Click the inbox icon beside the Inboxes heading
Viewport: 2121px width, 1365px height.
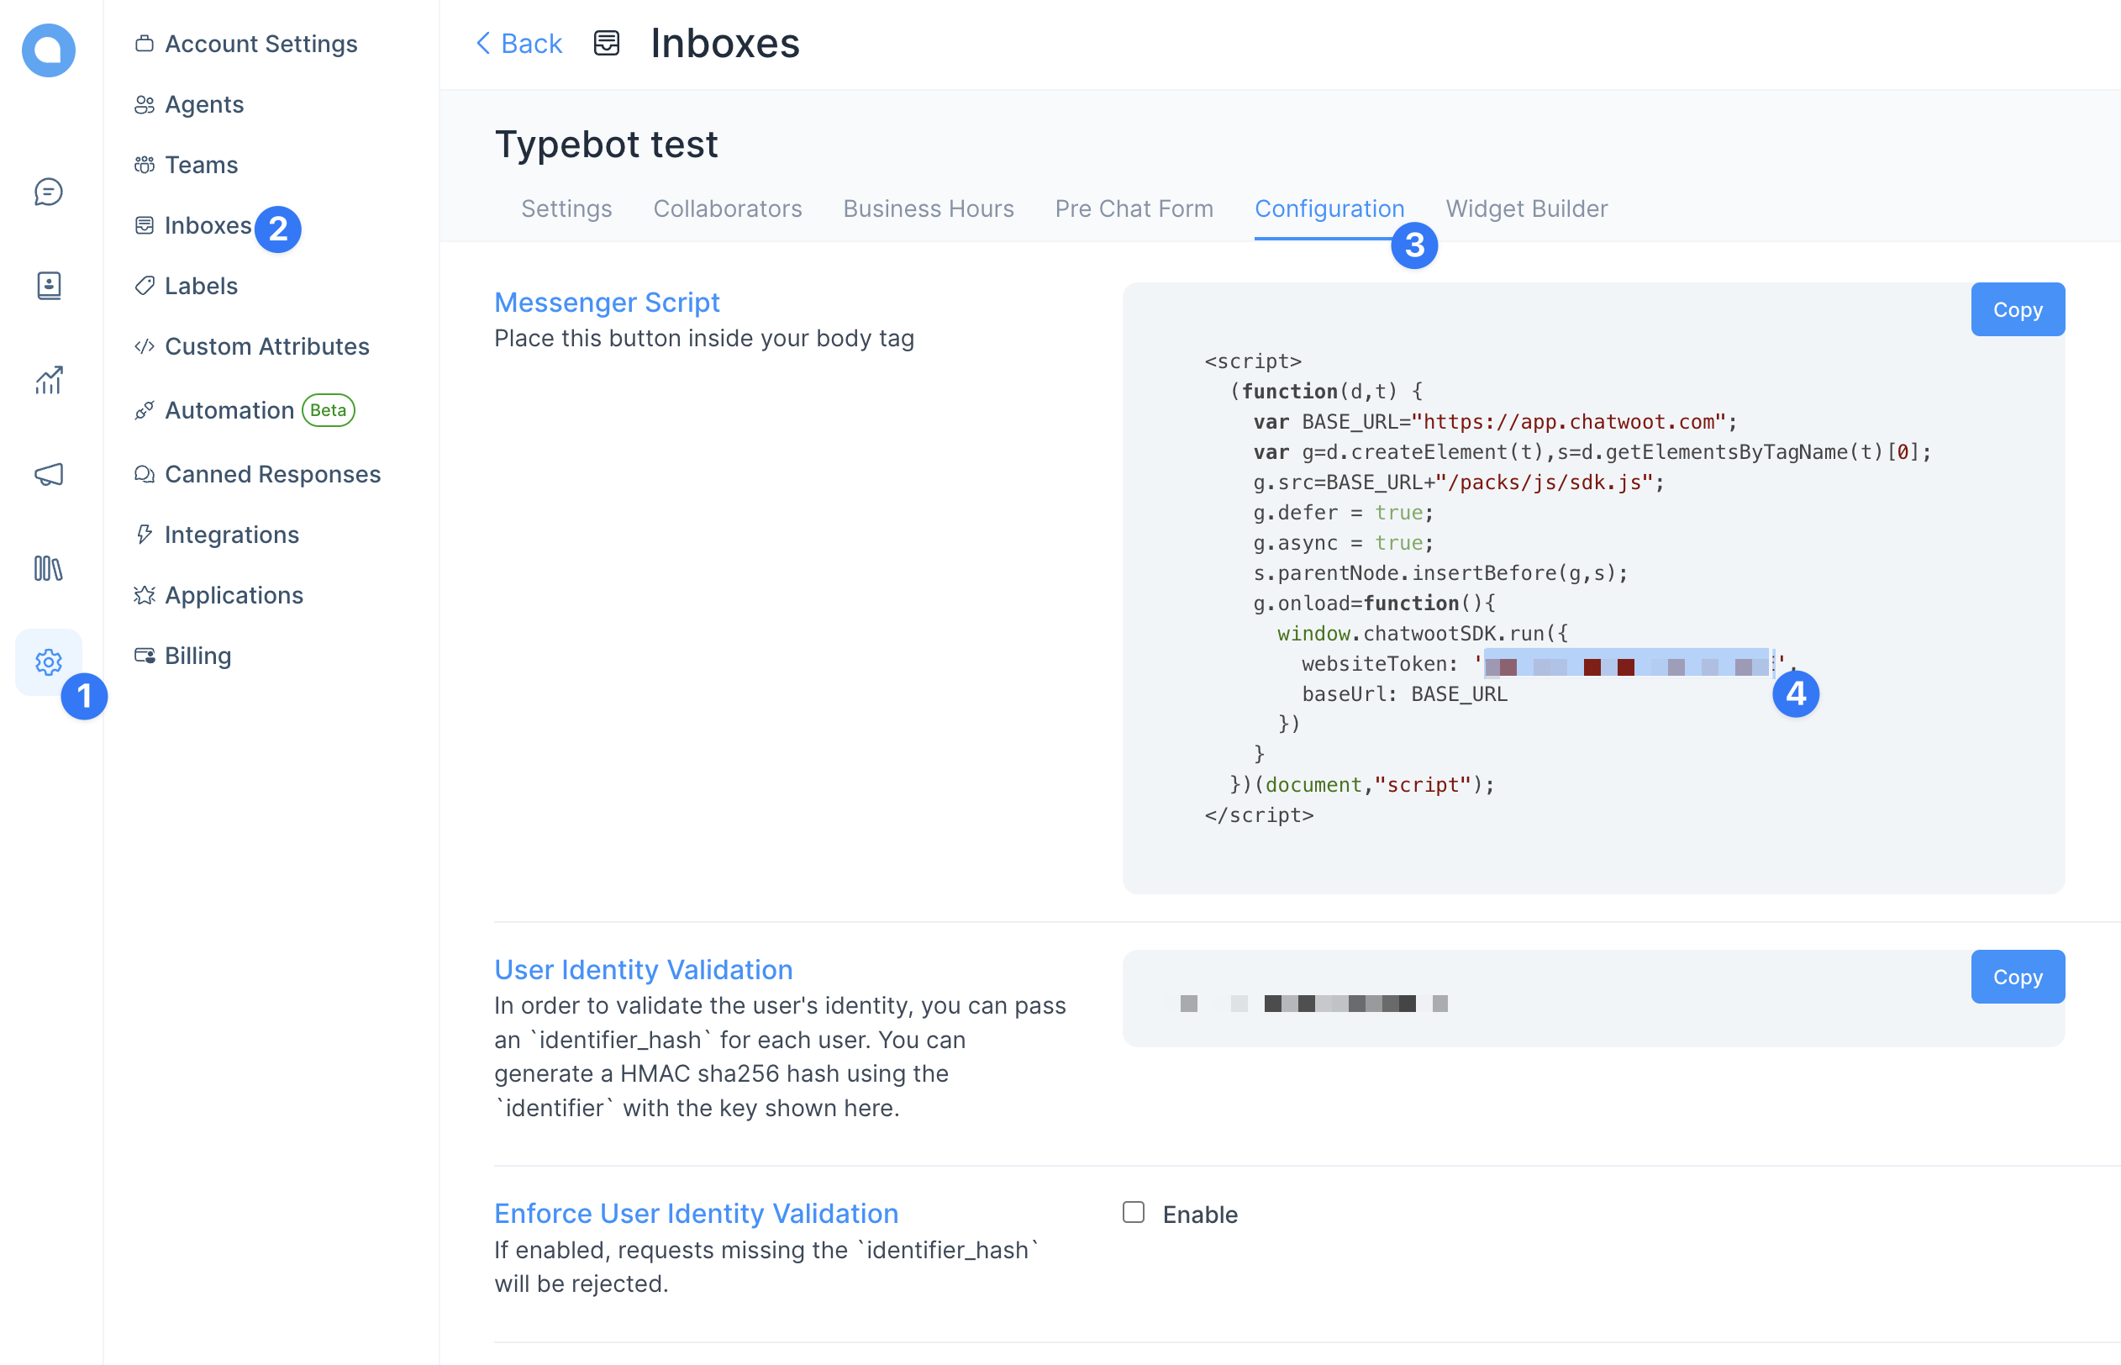coord(606,43)
